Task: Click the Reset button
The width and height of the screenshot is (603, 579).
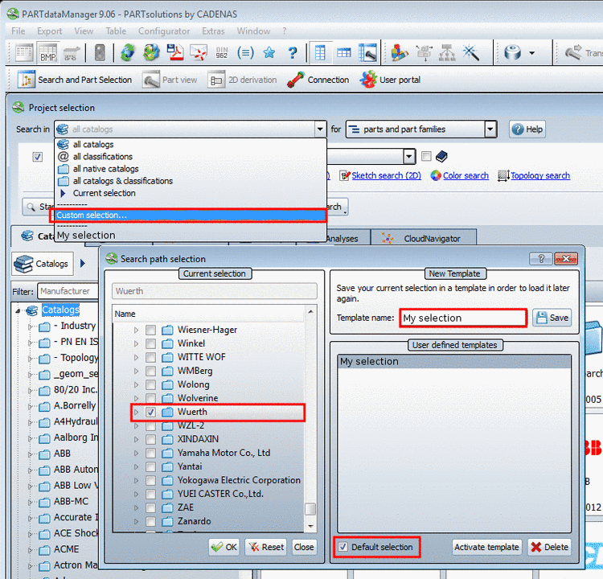Action: pos(266,547)
